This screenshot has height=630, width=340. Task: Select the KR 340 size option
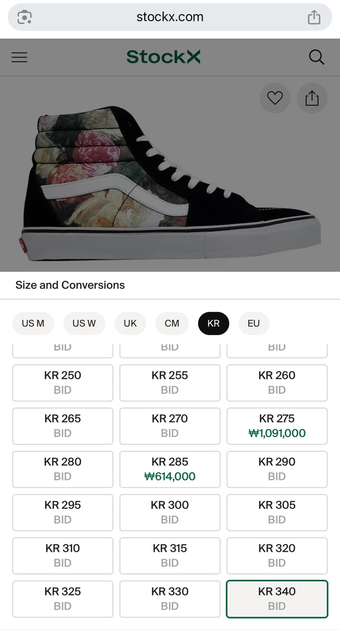click(277, 599)
